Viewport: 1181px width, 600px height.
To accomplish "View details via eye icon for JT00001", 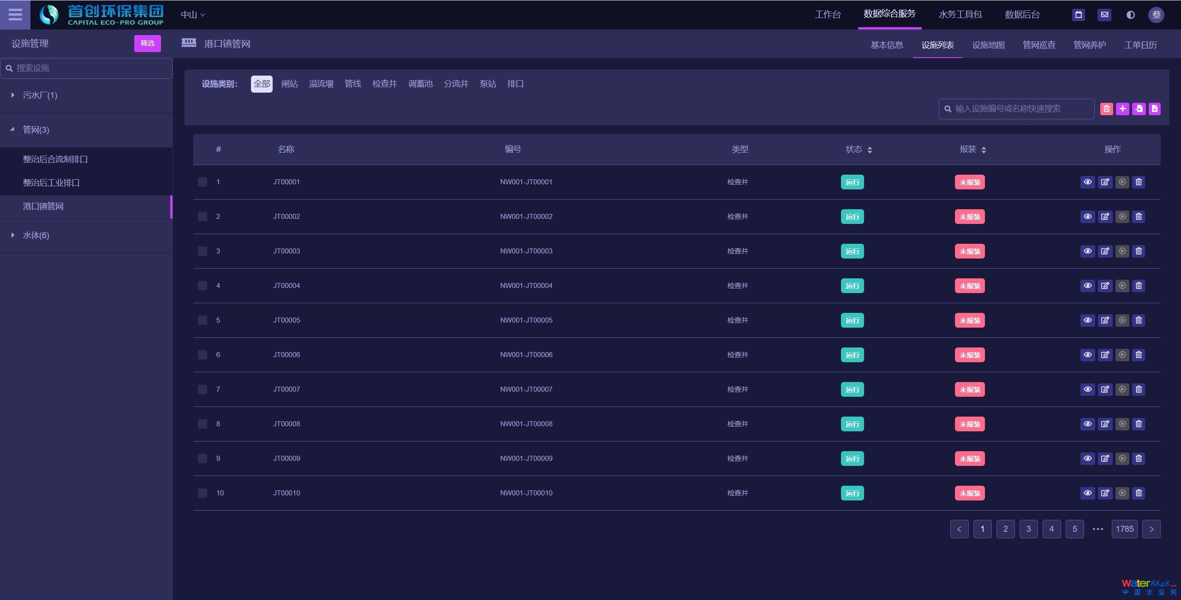I will [1087, 182].
